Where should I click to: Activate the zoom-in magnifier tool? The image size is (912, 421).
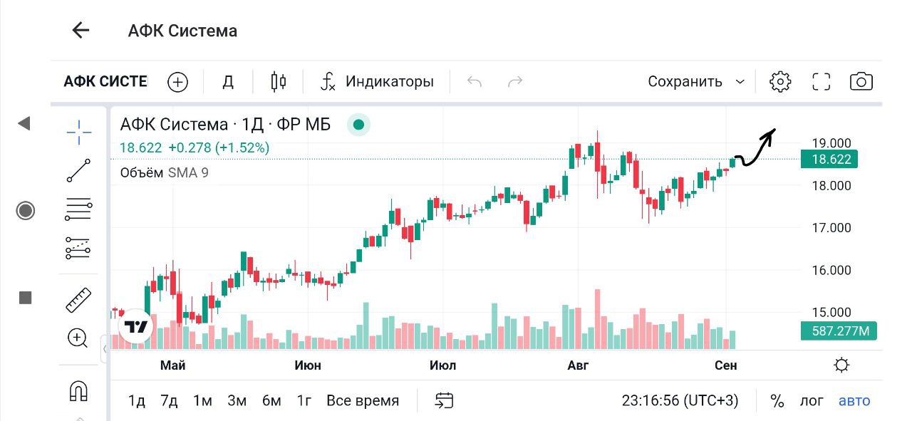78,338
